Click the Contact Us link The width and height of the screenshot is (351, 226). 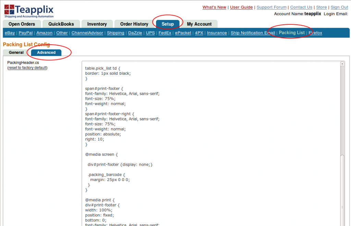[301, 7]
